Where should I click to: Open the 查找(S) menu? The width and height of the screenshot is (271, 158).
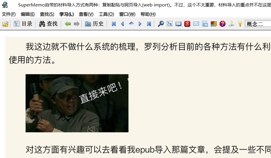click(47, 14)
